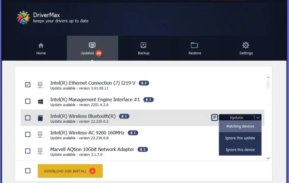
Task: Select Intel(R) Wireless-AC 9260 160MHz title
Action: [x=87, y=133]
